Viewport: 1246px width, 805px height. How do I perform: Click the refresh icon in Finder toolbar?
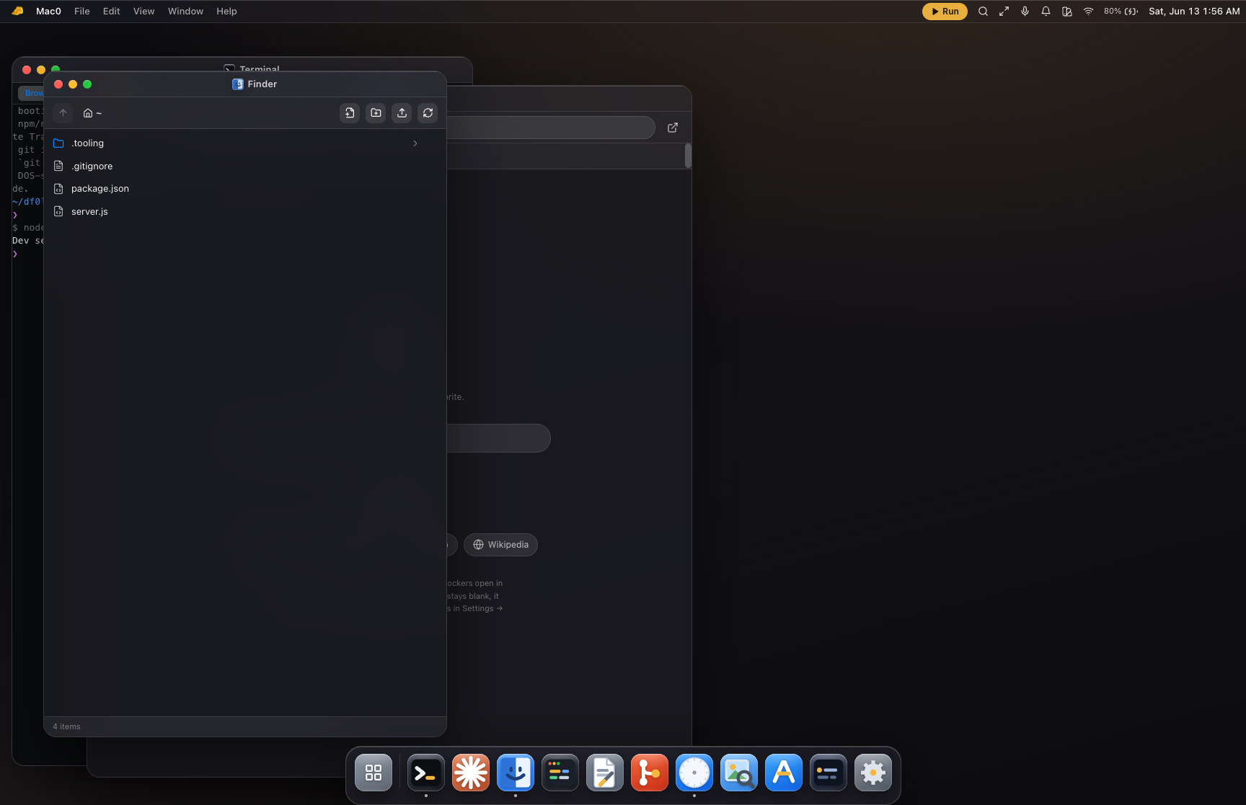[428, 113]
